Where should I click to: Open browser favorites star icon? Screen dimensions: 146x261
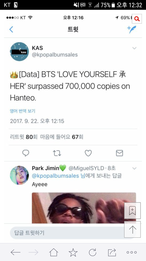73,252
